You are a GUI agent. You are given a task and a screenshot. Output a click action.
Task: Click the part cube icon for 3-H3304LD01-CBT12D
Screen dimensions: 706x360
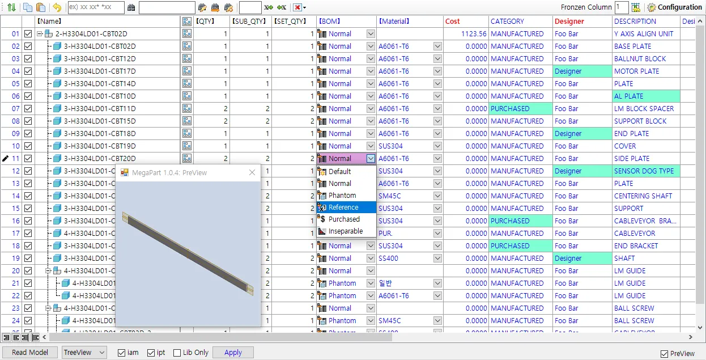click(x=57, y=58)
